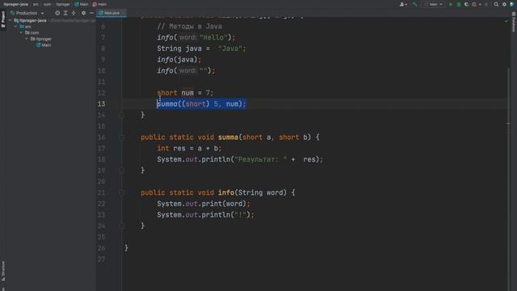Click the green inspection checkmark in editor corner

coord(506,21)
